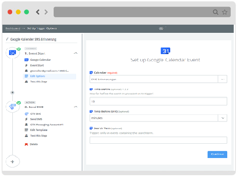Viewport: 238px width, 177px height.
Task: Click the blue icon beside the Search Term label
Action: (x=91, y=128)
